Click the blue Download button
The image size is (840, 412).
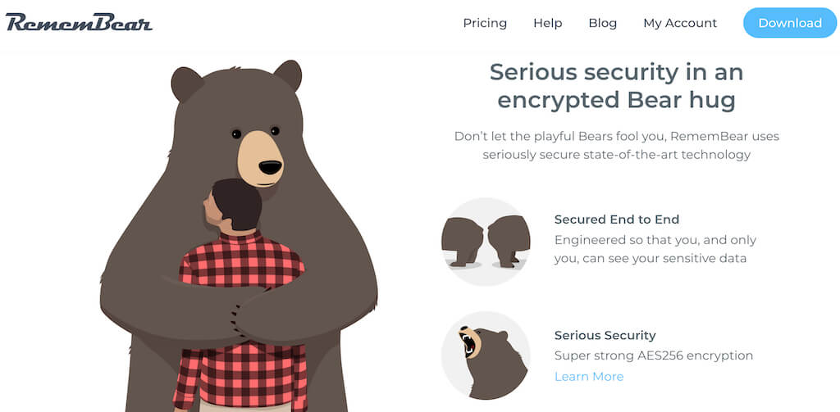pyautogui.click(x=790, y=23)
